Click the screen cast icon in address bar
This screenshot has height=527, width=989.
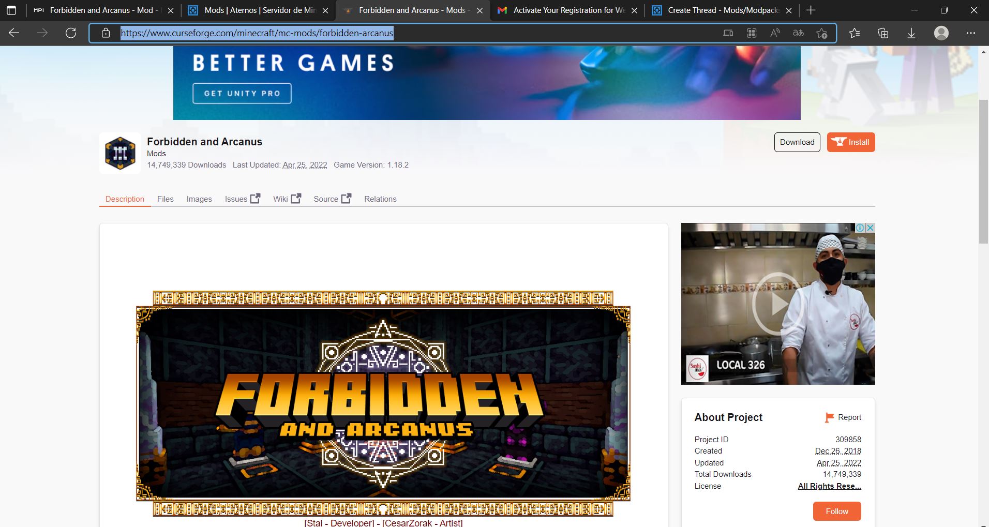click(728, 33)
